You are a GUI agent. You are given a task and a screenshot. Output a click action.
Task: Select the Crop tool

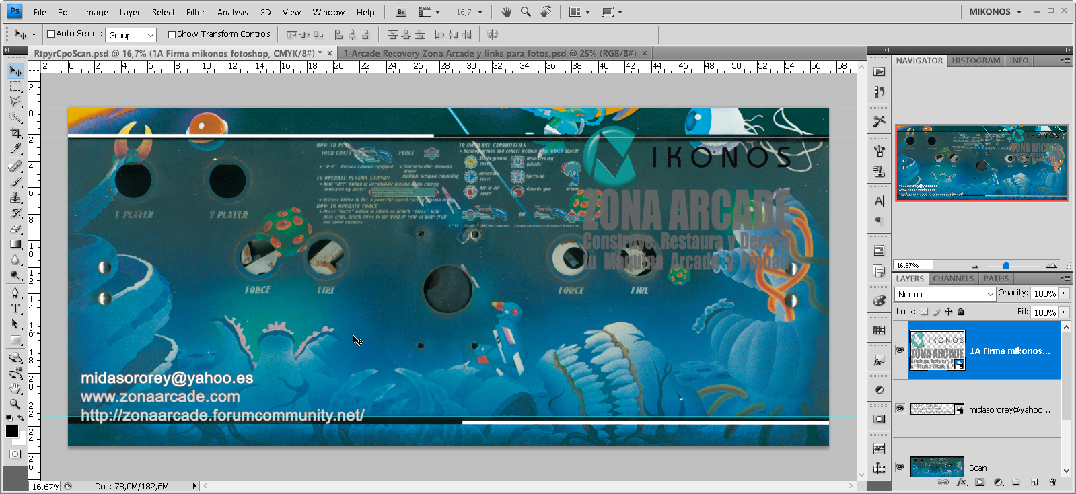click(x=15, y=133)
